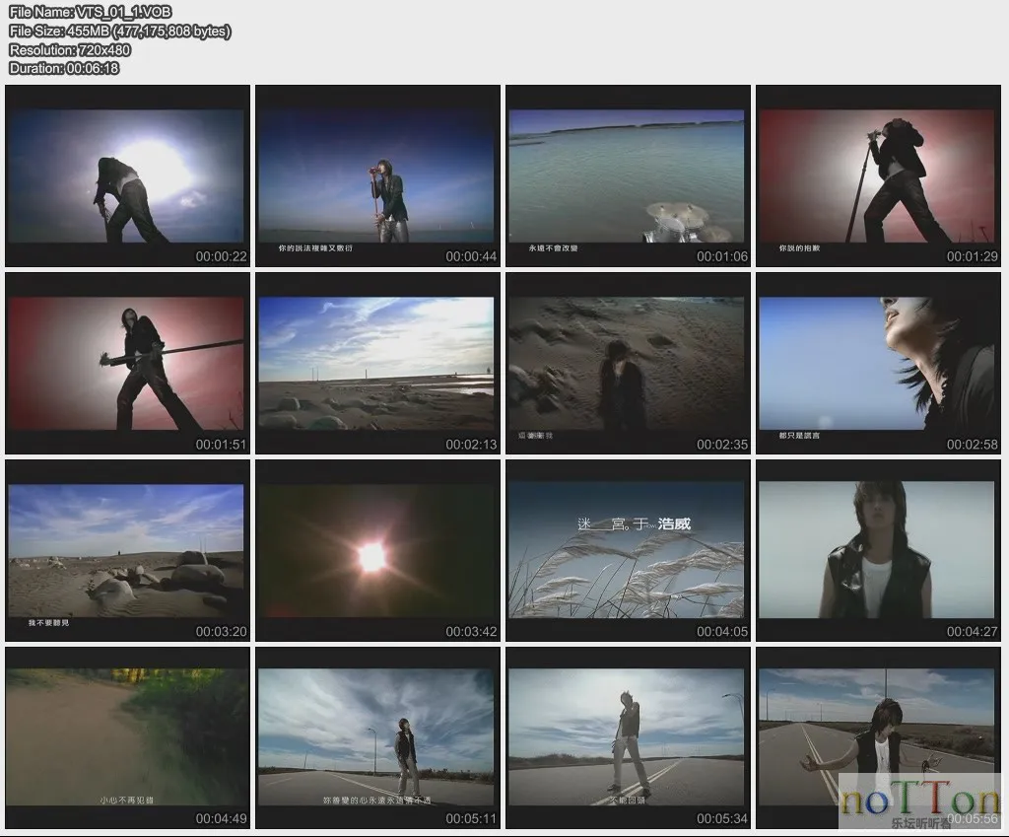Click the sand footprints frame at 00:02:35
The height and width of the screenshot is (837, 1009).
628,363
